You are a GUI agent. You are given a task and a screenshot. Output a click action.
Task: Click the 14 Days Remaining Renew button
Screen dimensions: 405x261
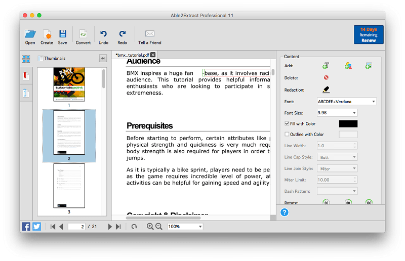pos(369,34)
